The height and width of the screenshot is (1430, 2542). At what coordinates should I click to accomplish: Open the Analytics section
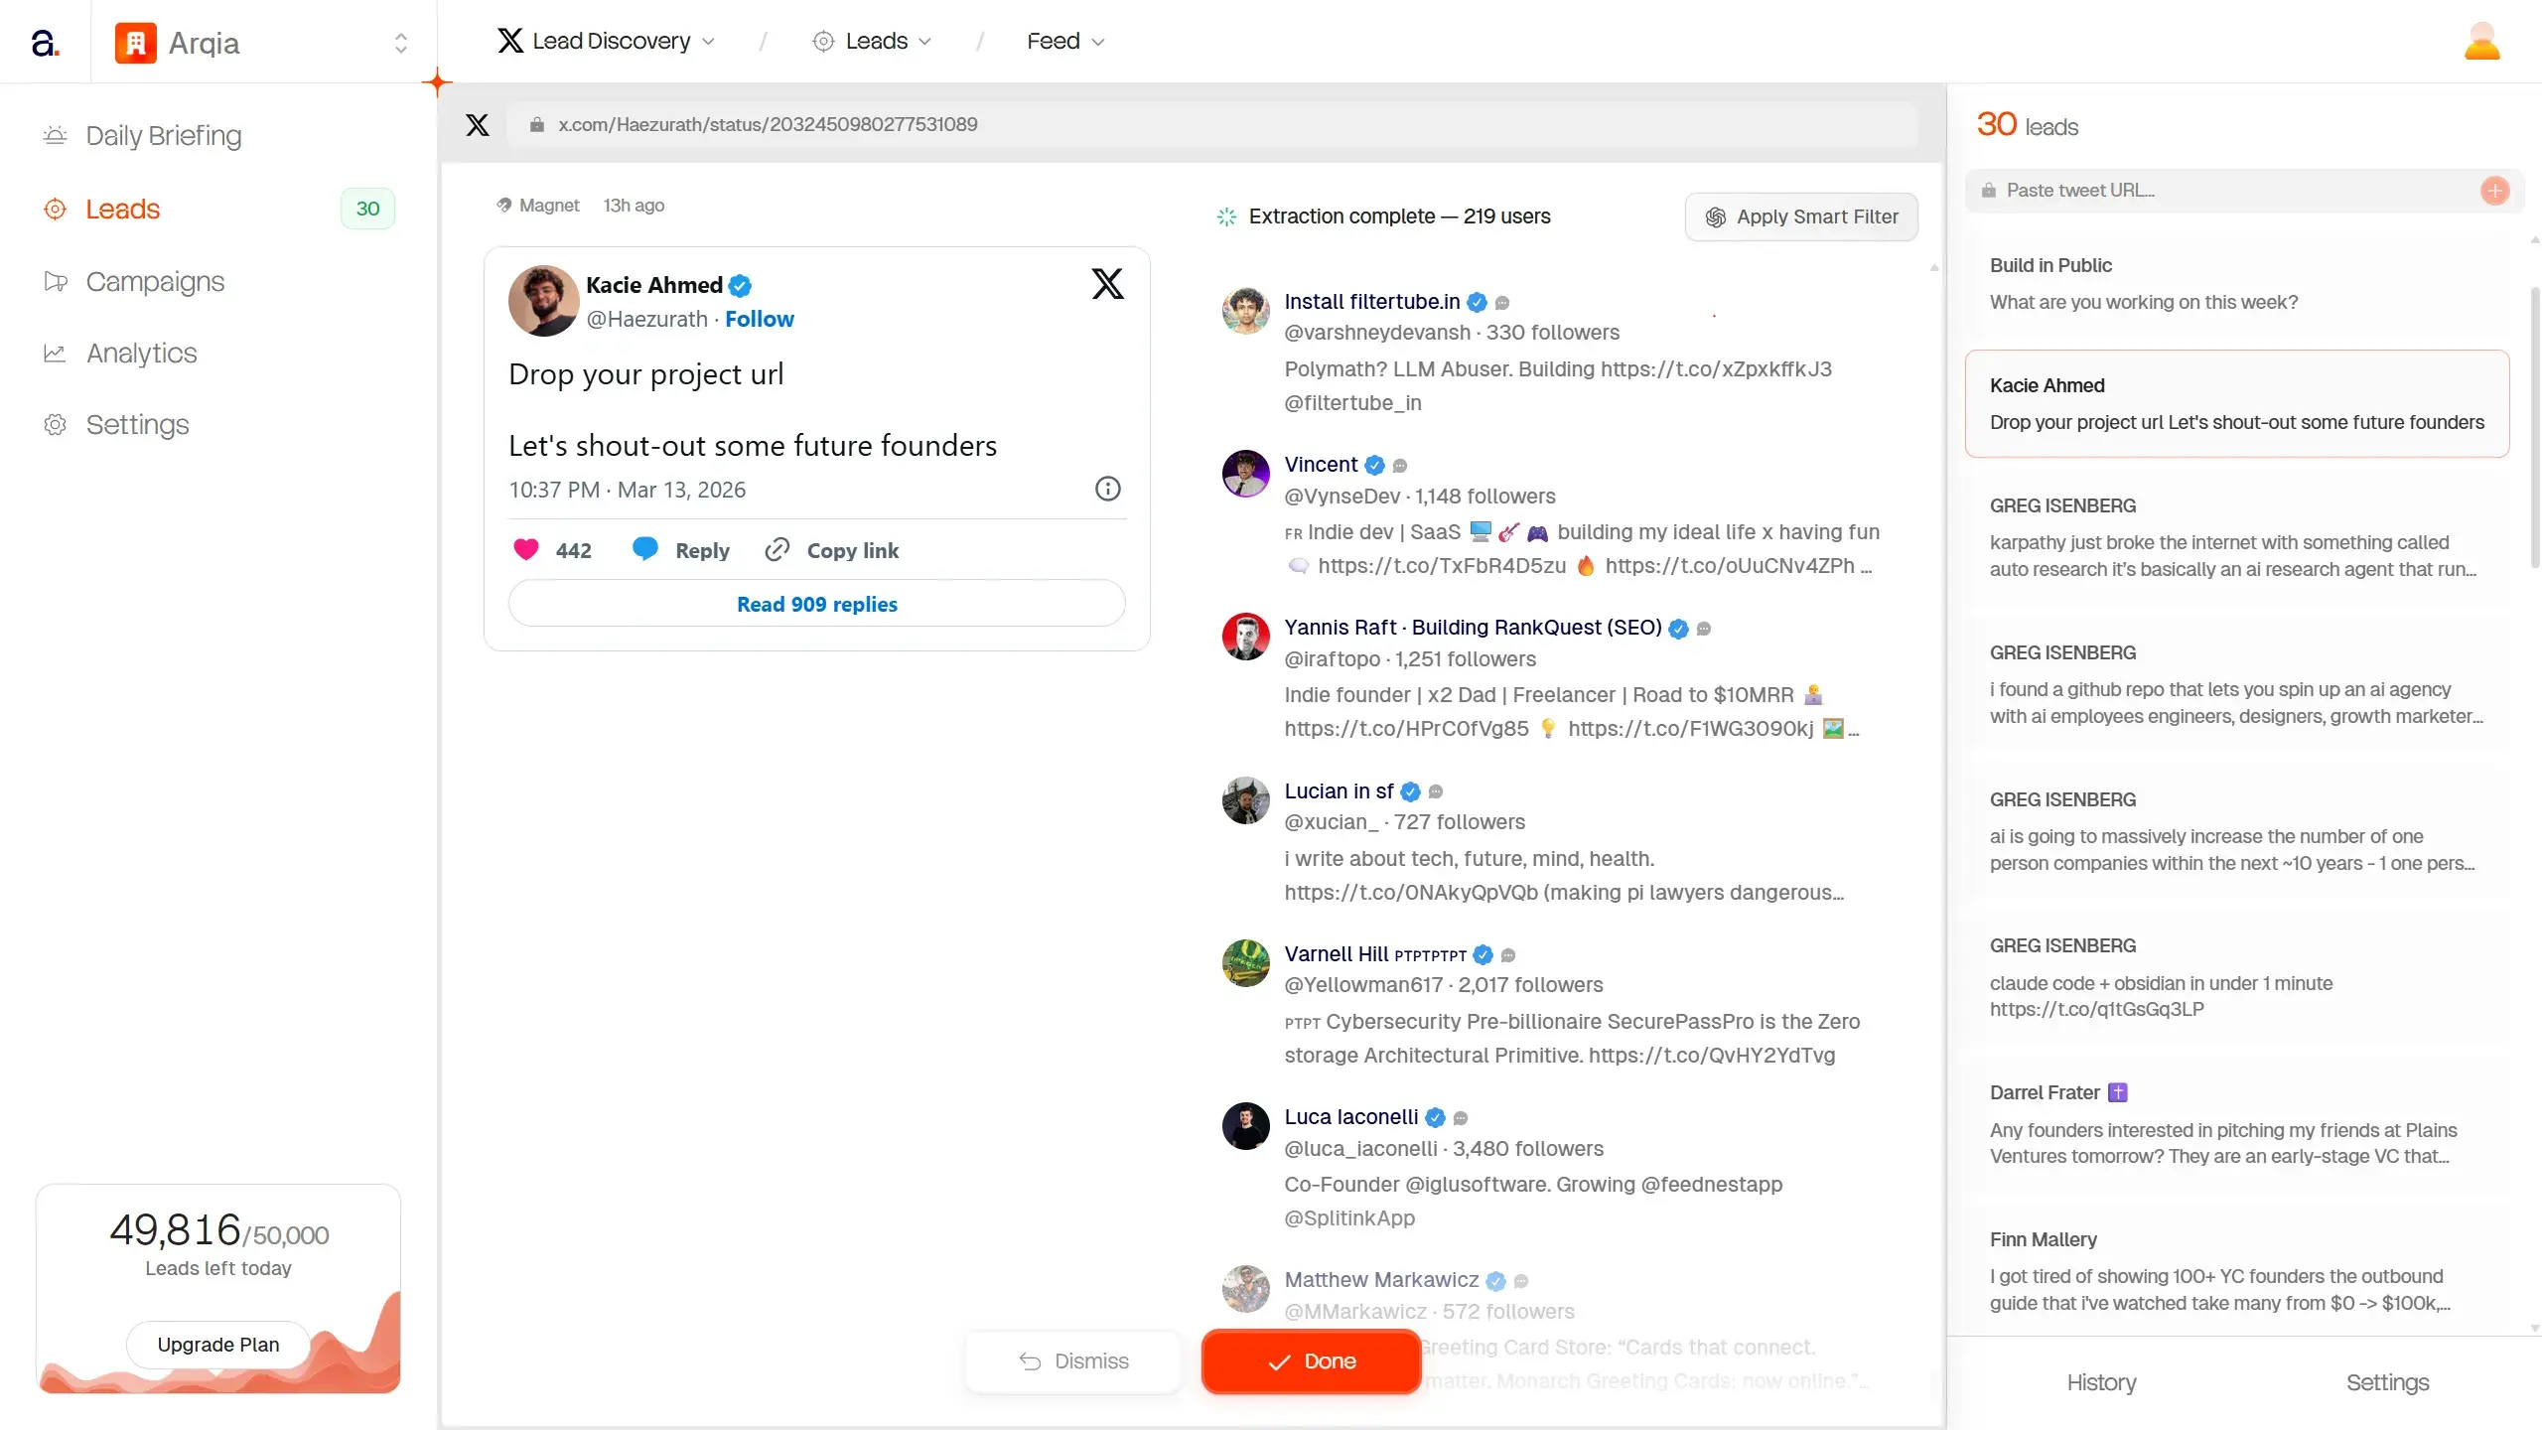pyautogui.click(x=139, y=353)
